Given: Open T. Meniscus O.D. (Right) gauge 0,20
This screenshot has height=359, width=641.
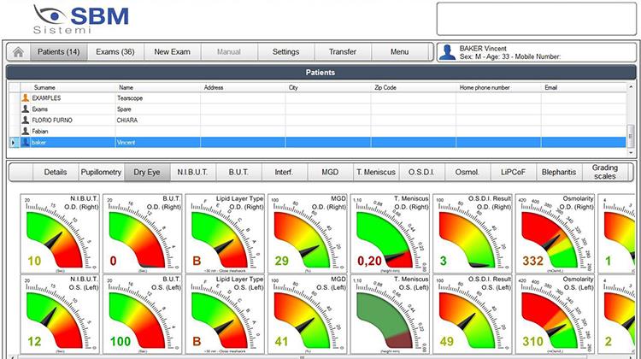Looking at the screenshot, I should pyautogui.click(x=390, y=233).
